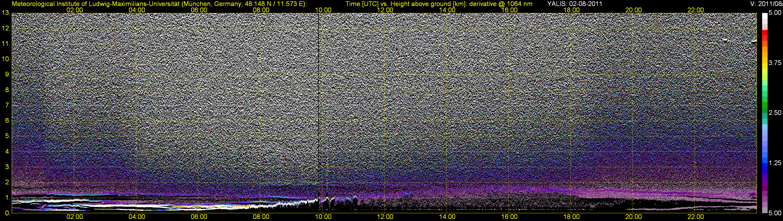This screenshot has height=221, width=783.
Task: Click the 08:00 label on the bottom time axis
Action: [261, 217]
